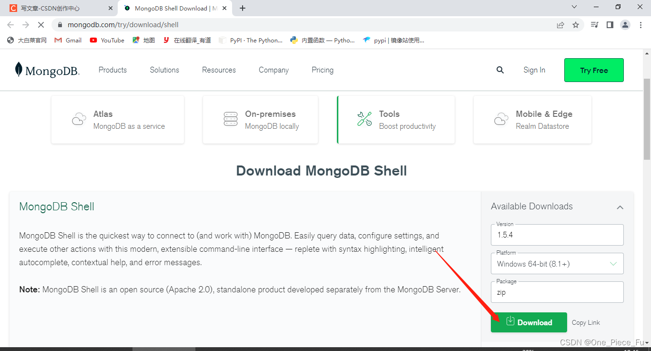Click the browser forward arrow
651x351 pixels.
point(26,25)
